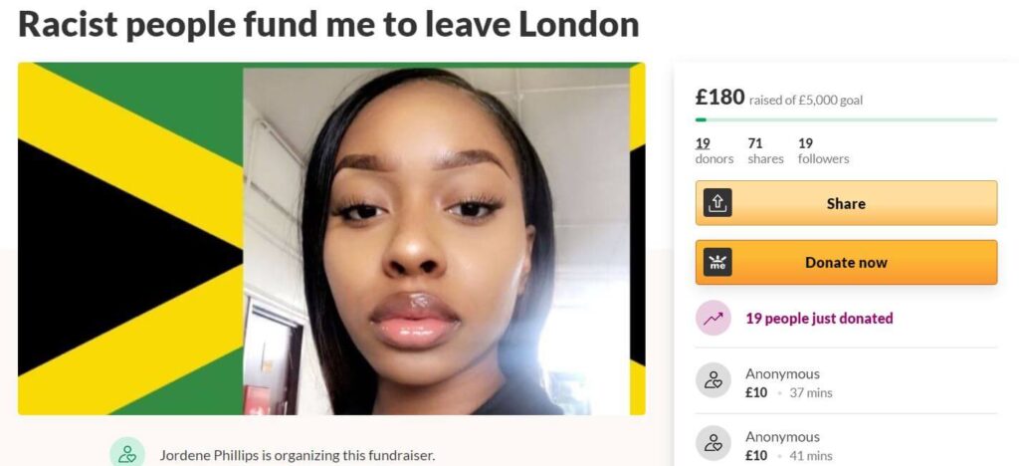
Task: Click the 71 shares count
Action: click(765, 150)
